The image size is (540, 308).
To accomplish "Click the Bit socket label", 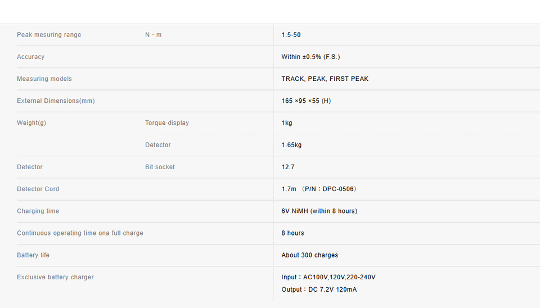I will (160, 167).
